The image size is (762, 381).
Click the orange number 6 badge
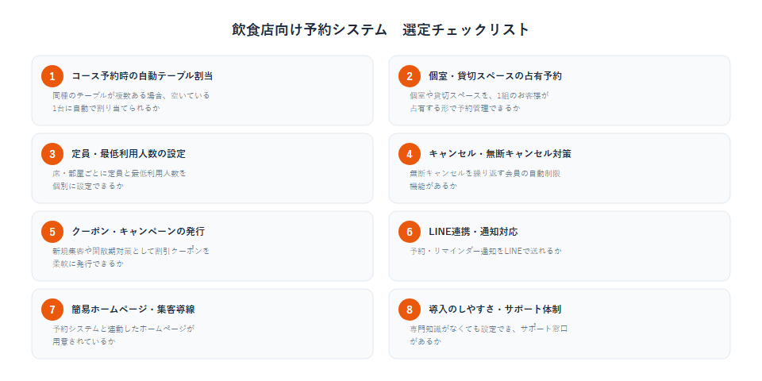click(x=410, y=232)
